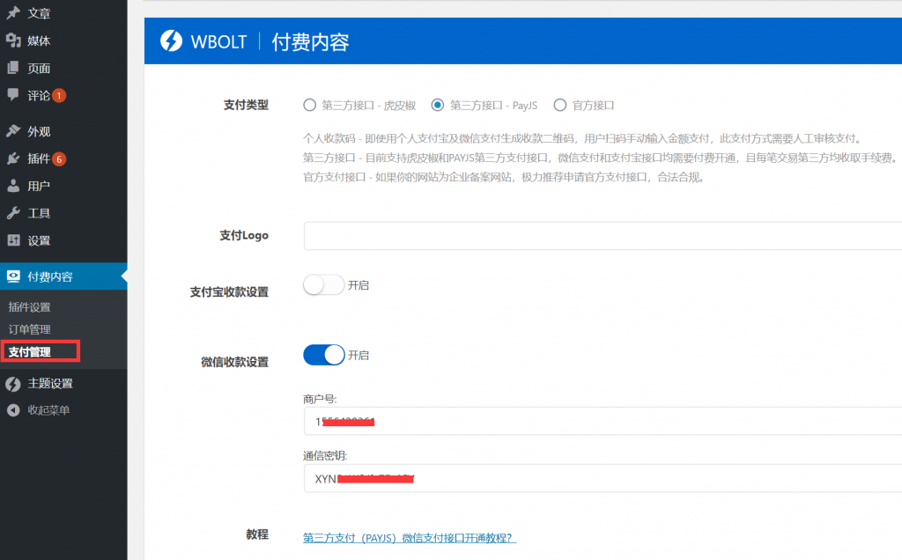Click the collapse arrow icon beside 收起菜单
The image size is (902, 560).
13,410
